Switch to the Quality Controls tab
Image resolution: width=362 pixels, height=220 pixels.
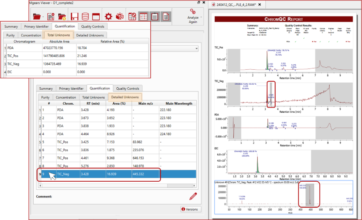pyautogui.click(x=127, y=89)
